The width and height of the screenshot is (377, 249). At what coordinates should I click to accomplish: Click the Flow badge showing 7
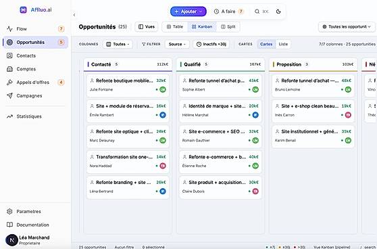61,29
